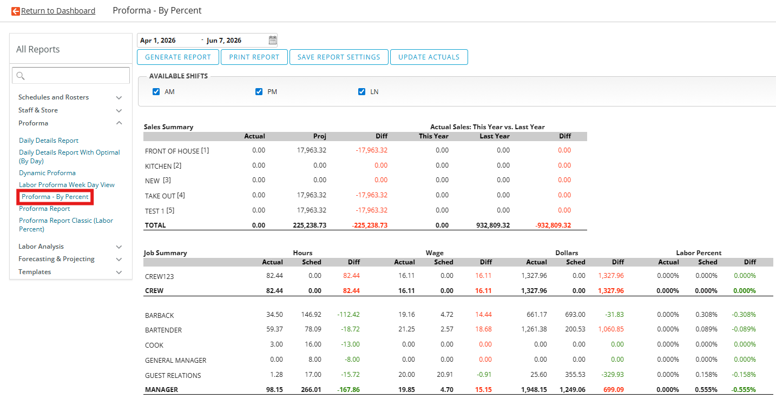Toggle the PM shift checkbox

click(259, 92)
